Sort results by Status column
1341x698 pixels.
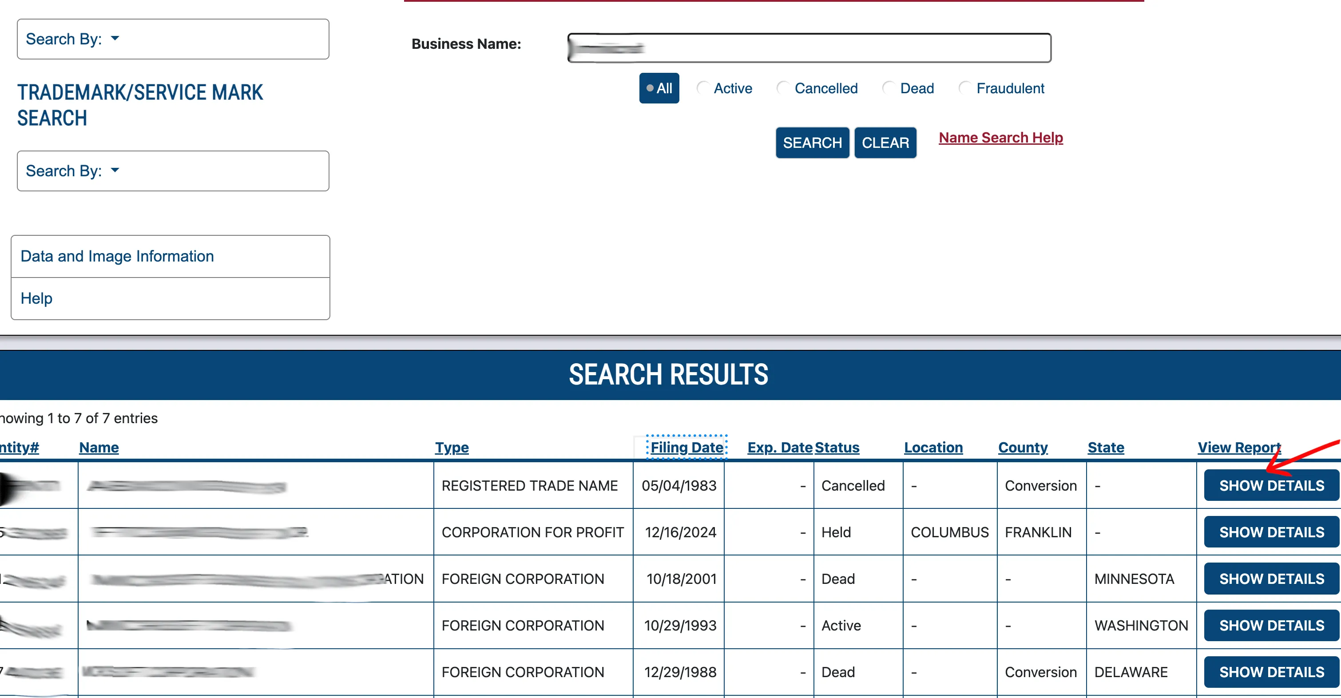837,447
